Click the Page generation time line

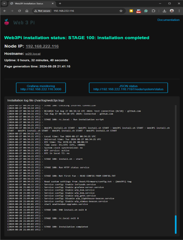pos(37,66)
